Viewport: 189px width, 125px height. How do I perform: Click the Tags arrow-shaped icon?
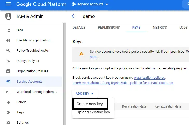click(8, 112)
